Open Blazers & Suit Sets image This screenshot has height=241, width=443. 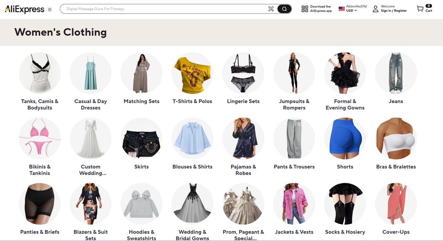point(90,204)
